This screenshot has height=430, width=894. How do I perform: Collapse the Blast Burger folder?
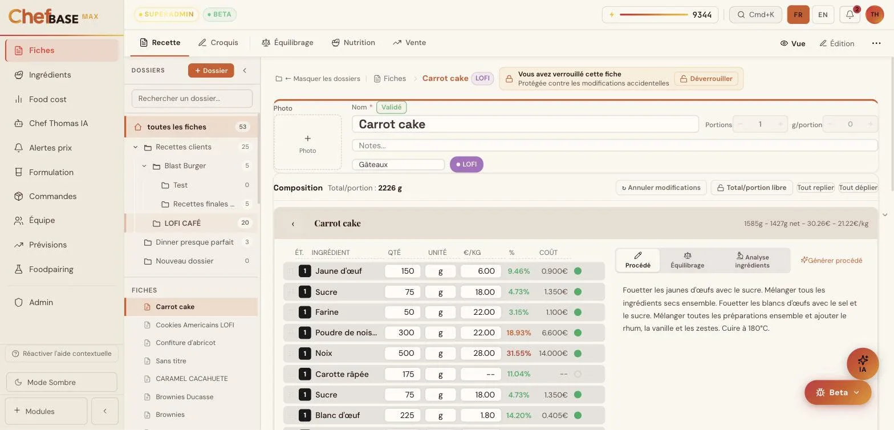144,166
